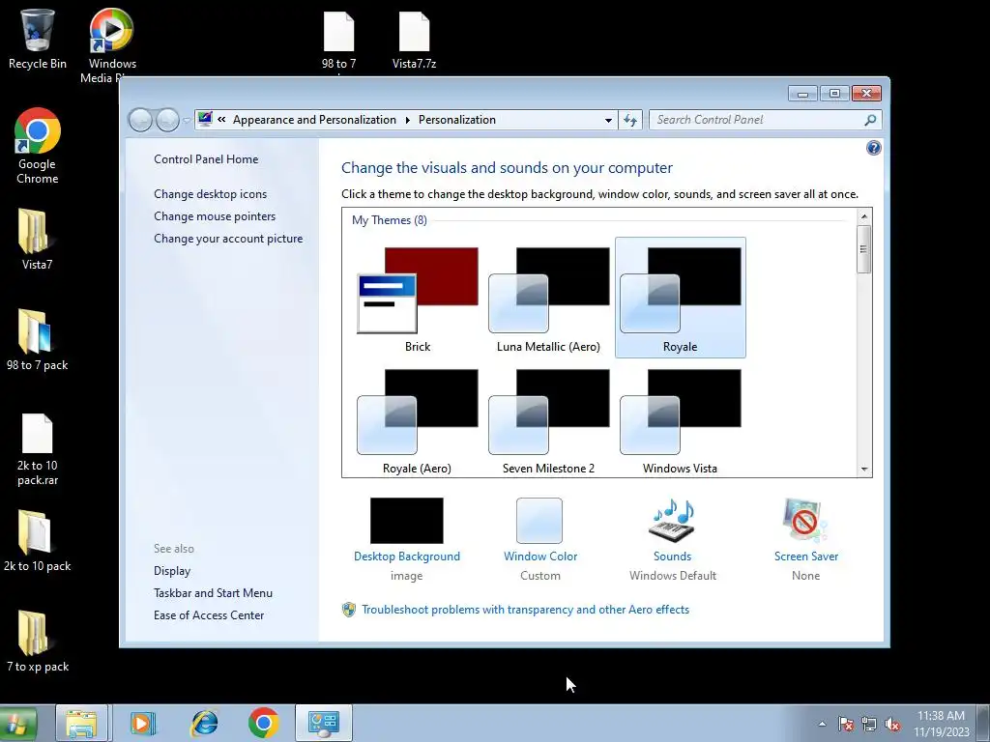Open Change your account picture link
This screenshot has height=742, width=990.
click(x=228, y=239)
